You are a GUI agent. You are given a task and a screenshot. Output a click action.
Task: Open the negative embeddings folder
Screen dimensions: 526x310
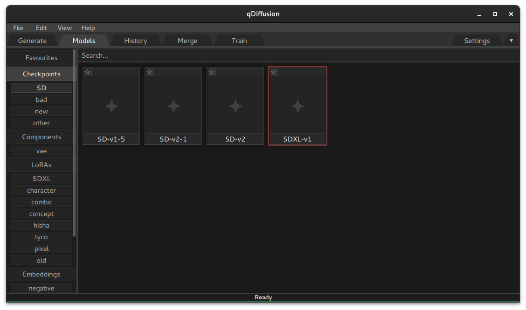click(41, 288)
